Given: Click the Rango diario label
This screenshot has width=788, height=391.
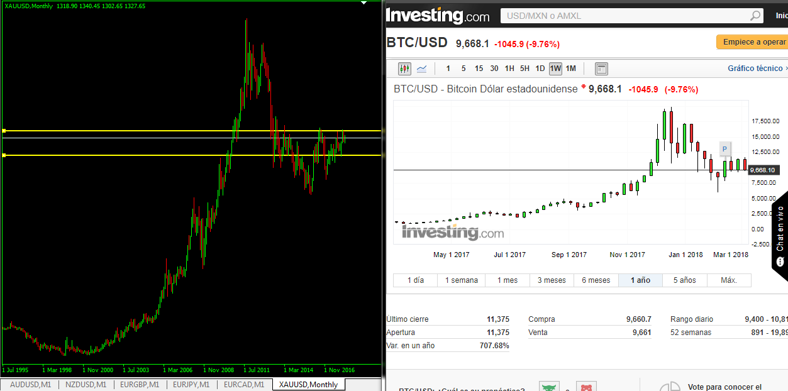Looking at the screenshot, I should 692,319.
